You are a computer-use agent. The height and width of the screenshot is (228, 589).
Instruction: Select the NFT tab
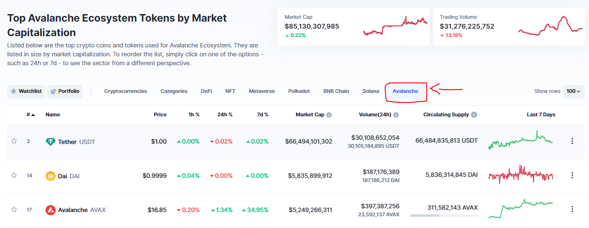coord(230,91)
